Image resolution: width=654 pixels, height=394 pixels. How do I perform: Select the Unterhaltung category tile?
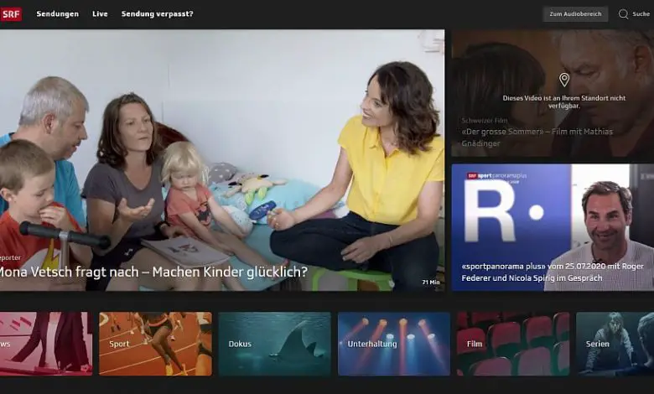tap(394, 344)
